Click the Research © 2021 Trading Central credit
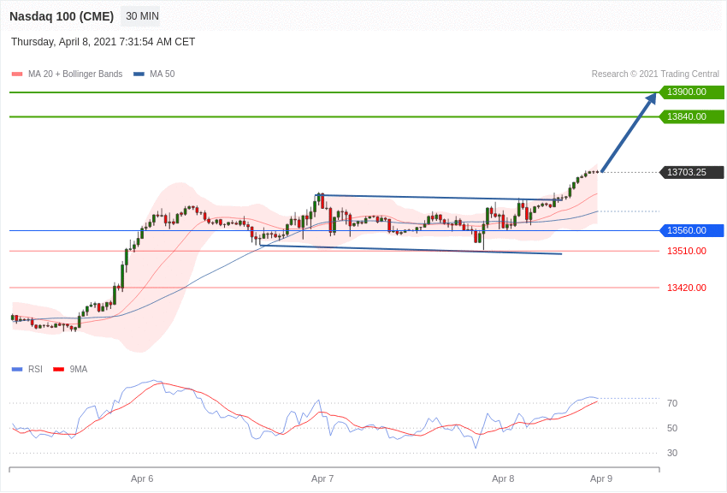The width and height of the screenshot is (727, 493). coord(655,74)
